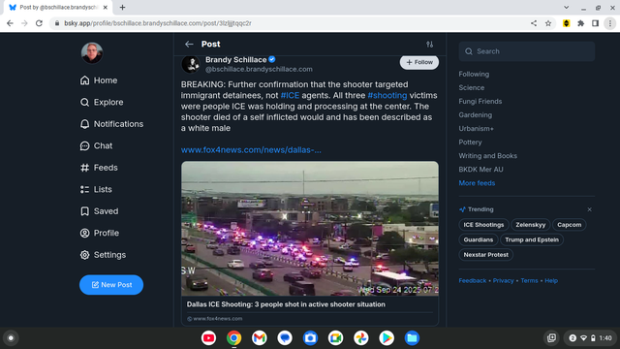Dismiss the Trending section
The height and width of the screenshot is (349, 620).
pos(589,209)
